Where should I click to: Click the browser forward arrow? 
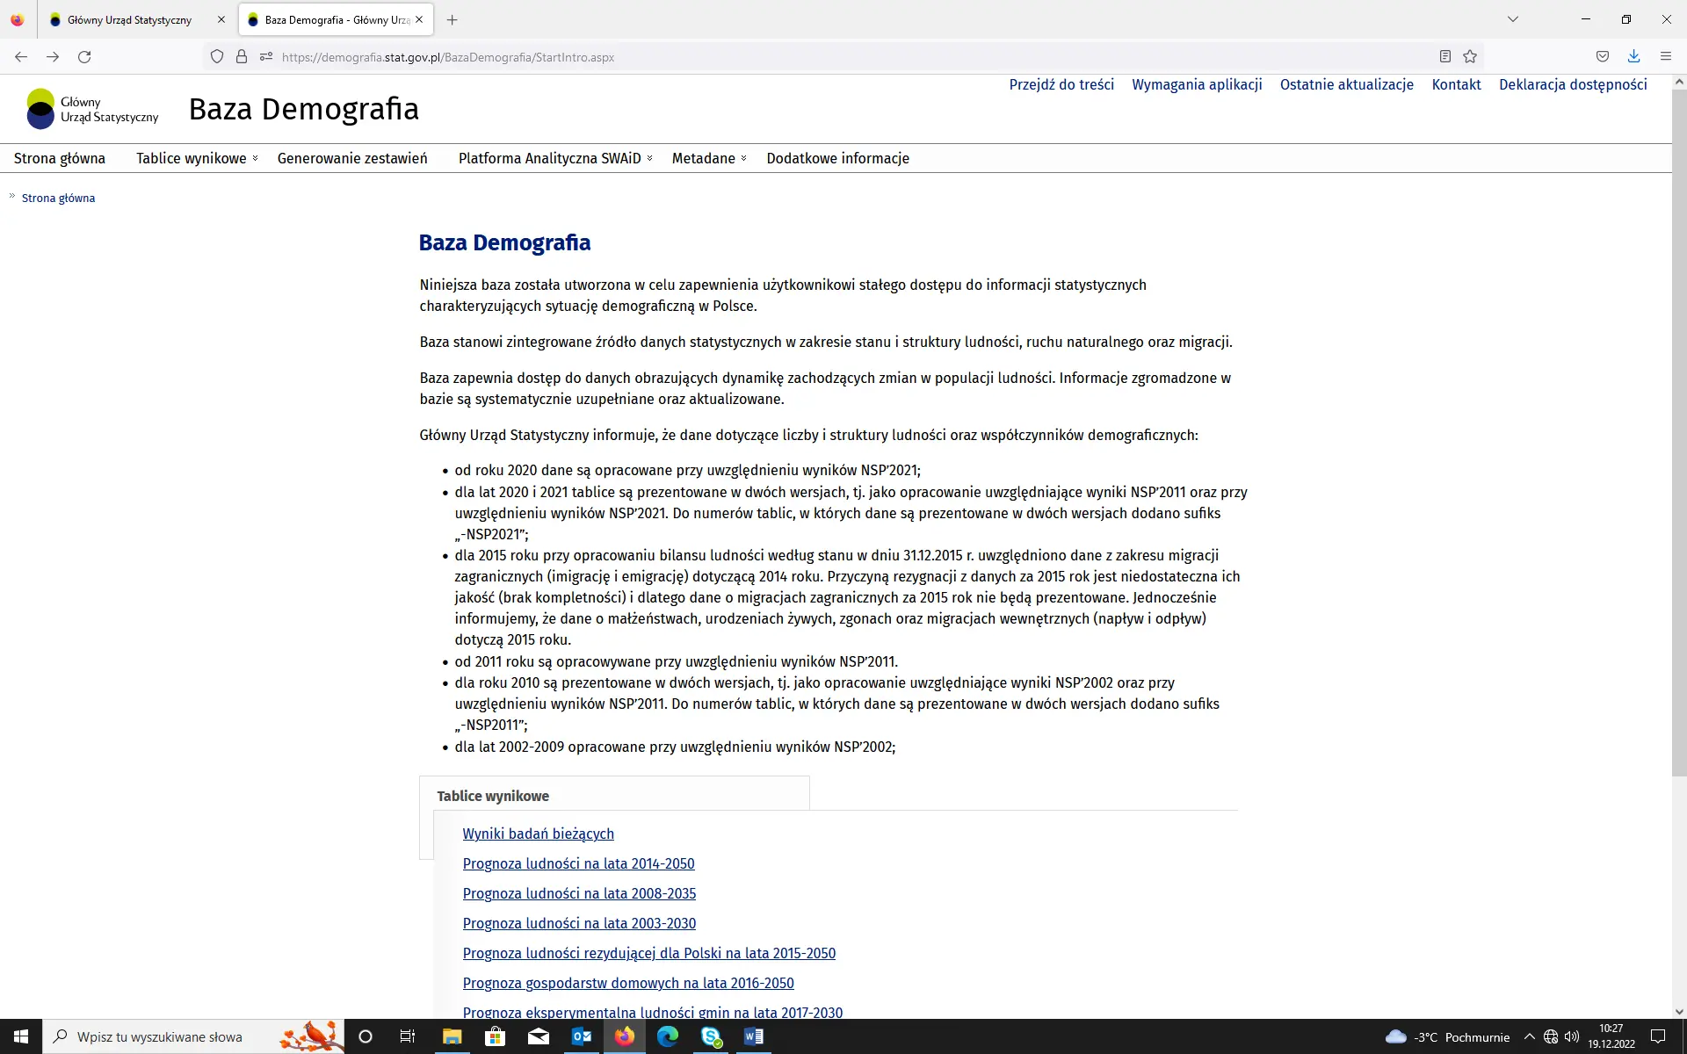pyautogui.click(x=53, y=57)
